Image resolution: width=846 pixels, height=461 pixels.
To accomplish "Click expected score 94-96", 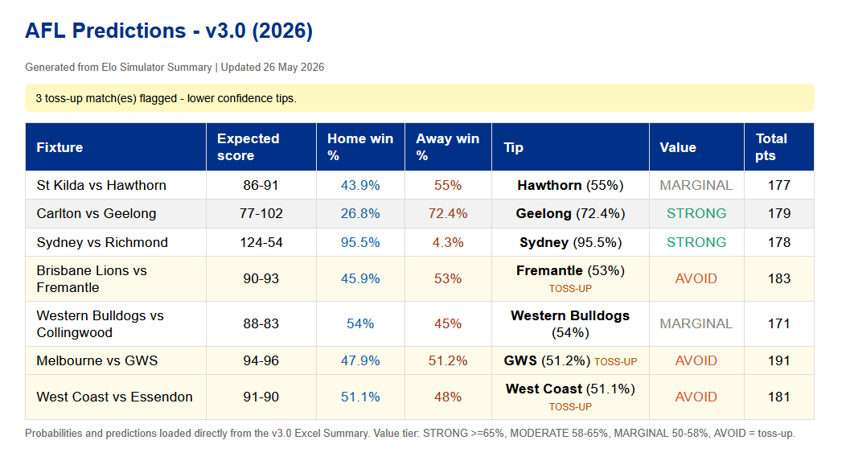I will (261, 360).
